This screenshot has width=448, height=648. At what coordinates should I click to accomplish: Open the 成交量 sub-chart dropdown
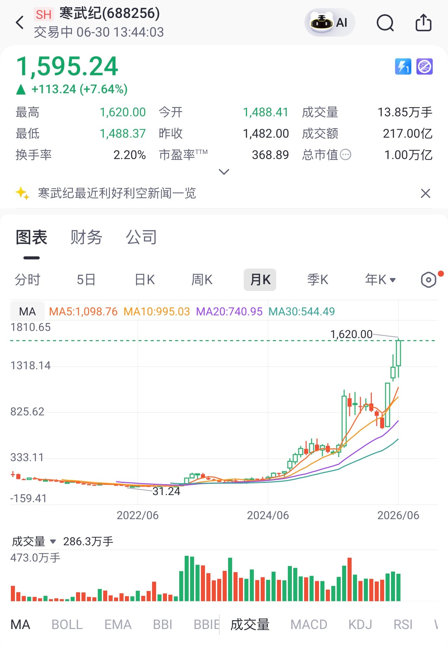(x=34, y=542)
